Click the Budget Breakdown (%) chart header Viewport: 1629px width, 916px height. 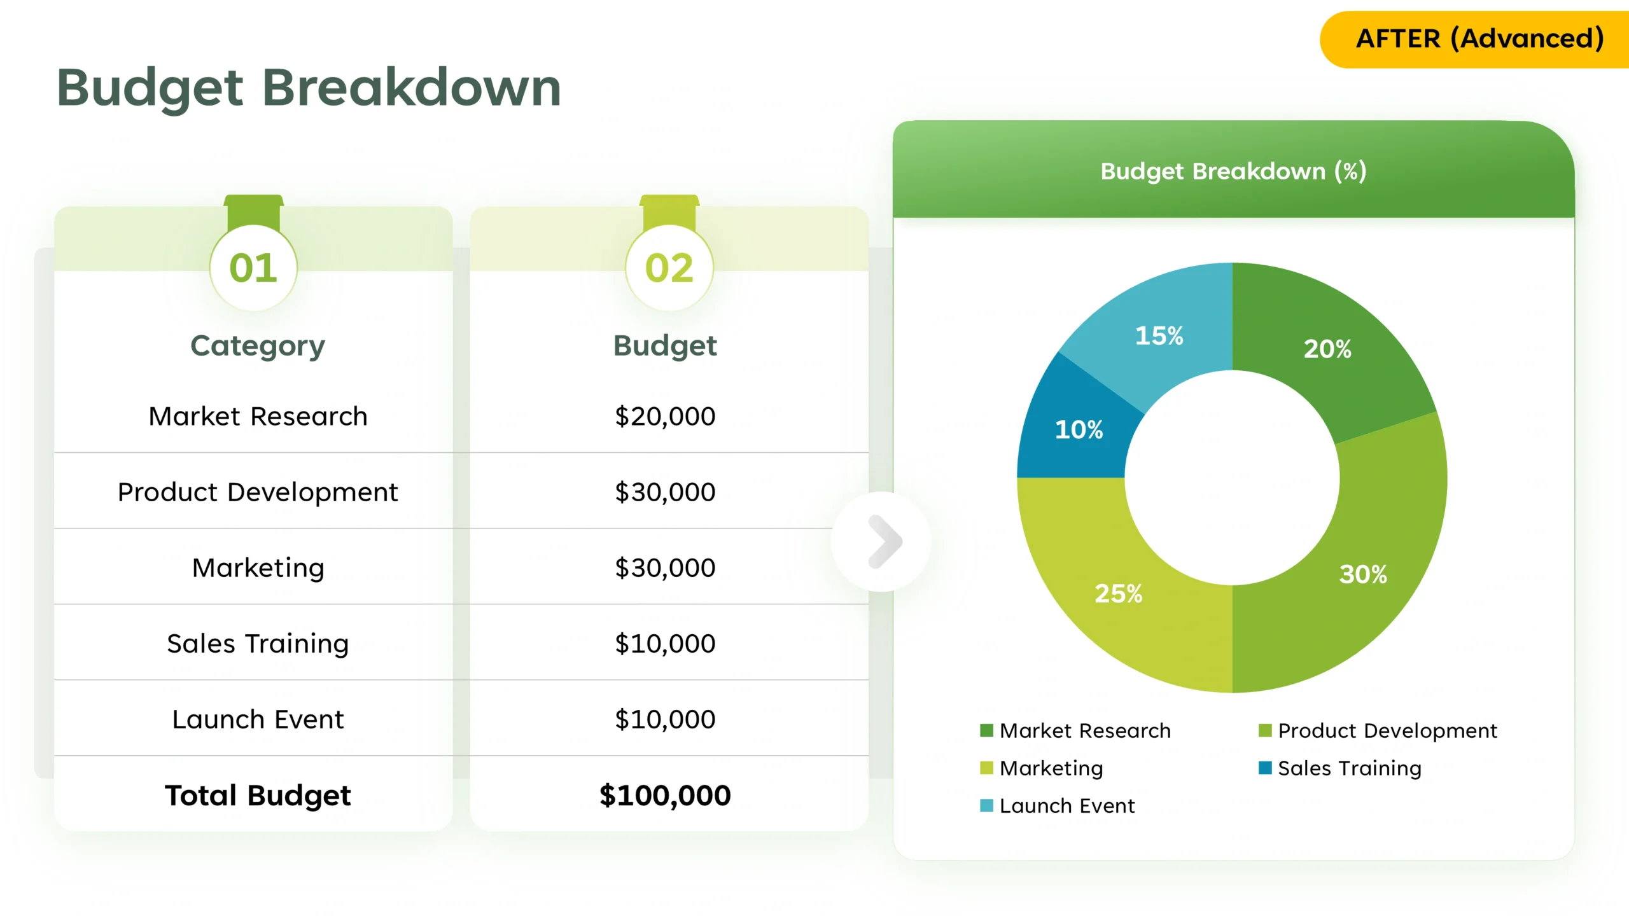click(x=1233, y=171)
